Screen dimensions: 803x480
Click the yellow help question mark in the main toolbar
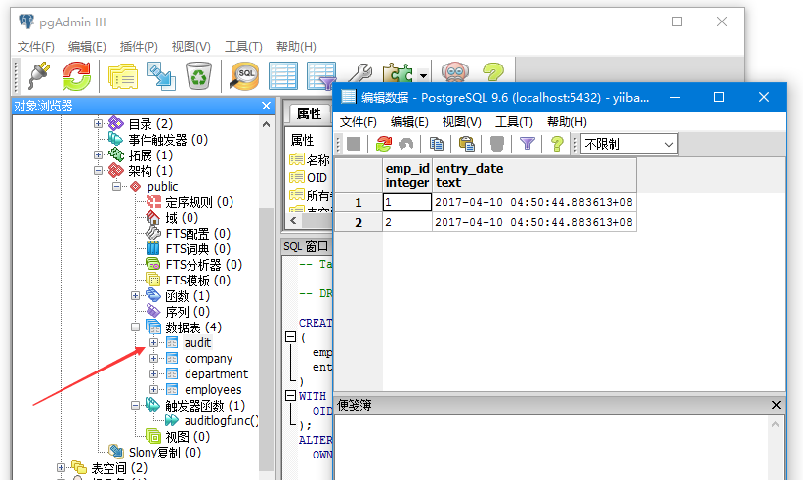[x=493, y=72]
